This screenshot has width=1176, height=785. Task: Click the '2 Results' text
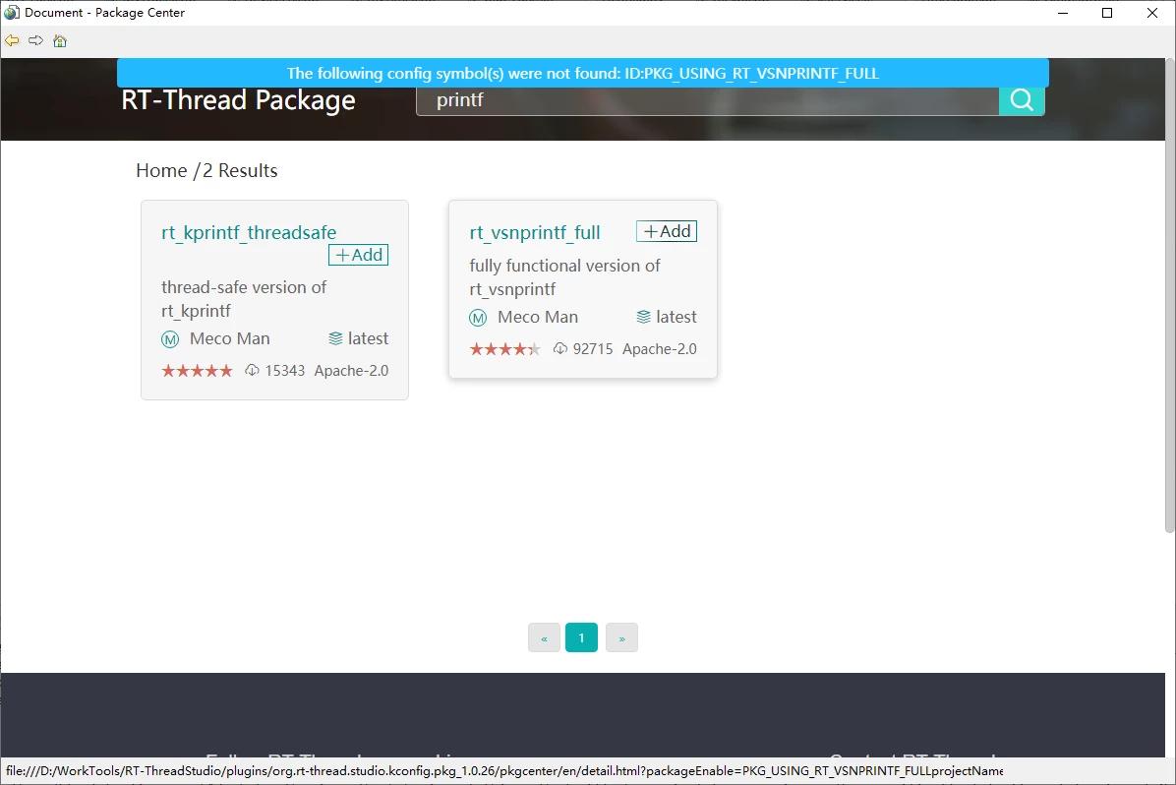click(x=240, y=170)
